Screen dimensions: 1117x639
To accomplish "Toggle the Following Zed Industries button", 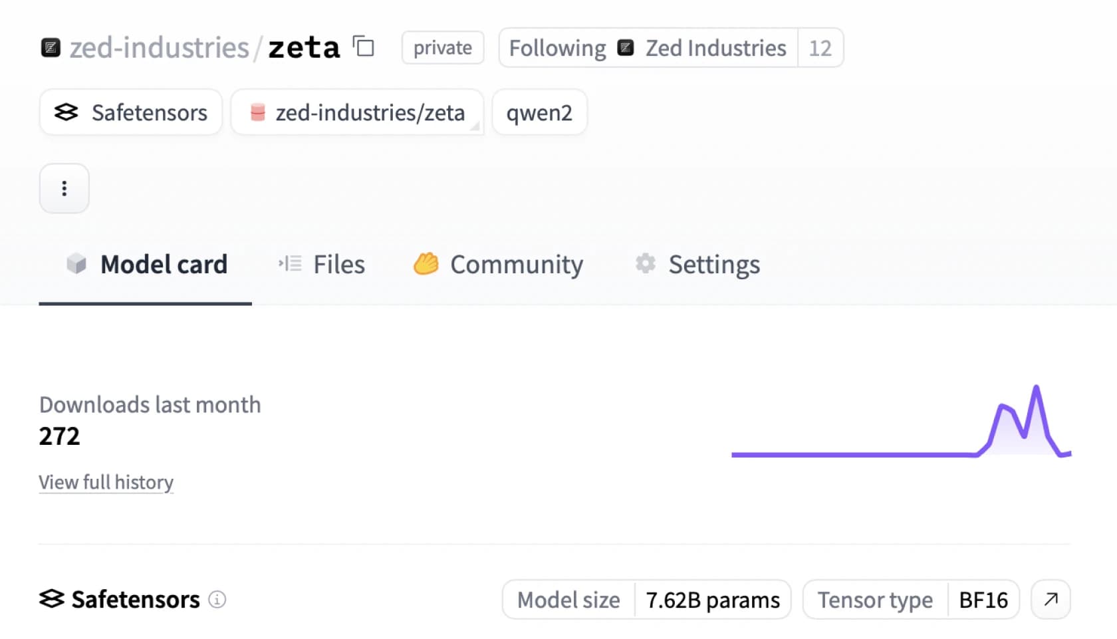I will point(648,48).
